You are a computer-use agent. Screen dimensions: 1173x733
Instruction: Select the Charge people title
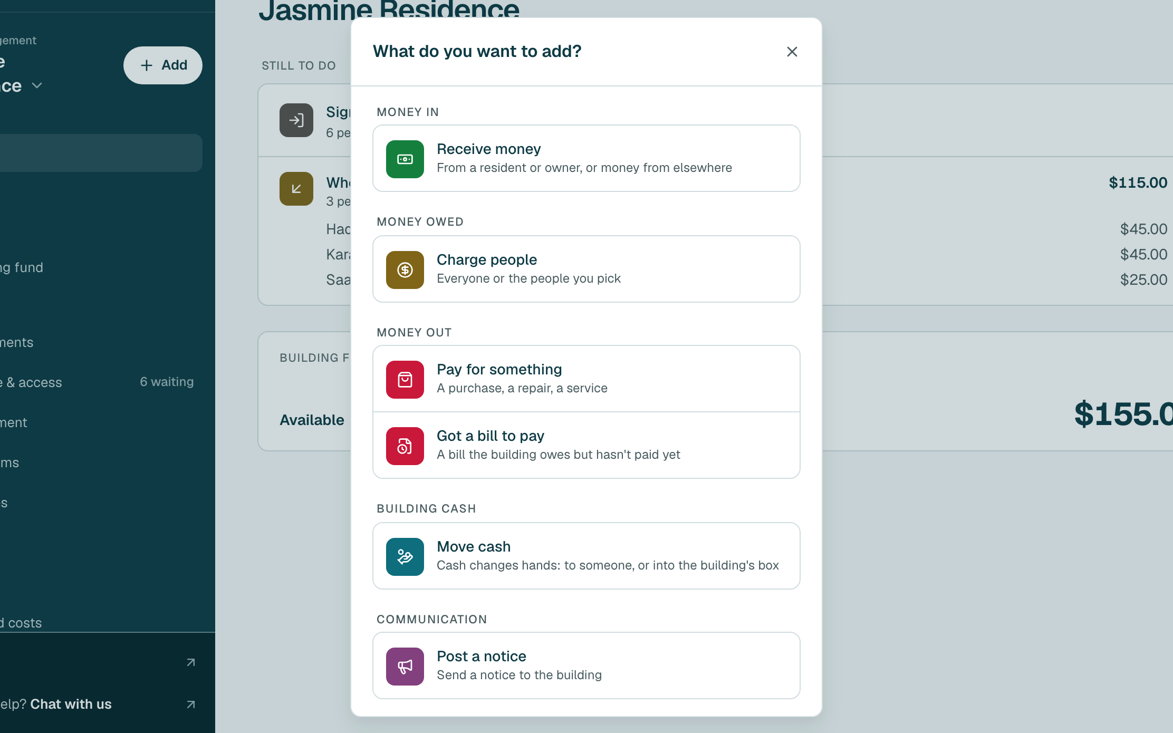[486, 260]
